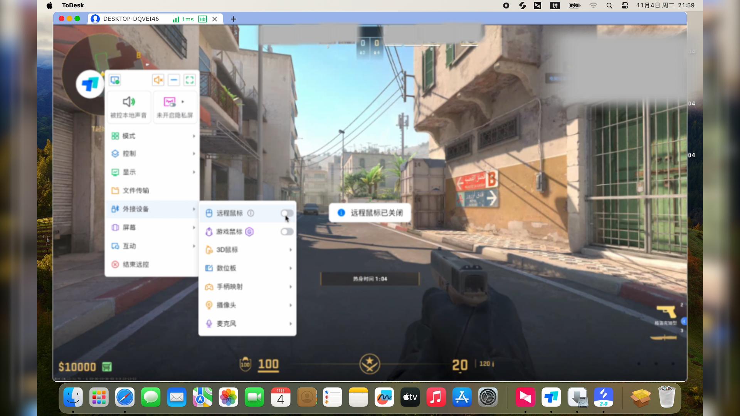
Task: Enable the 游戏鼠标 toggle
Action: pos(286,231)
